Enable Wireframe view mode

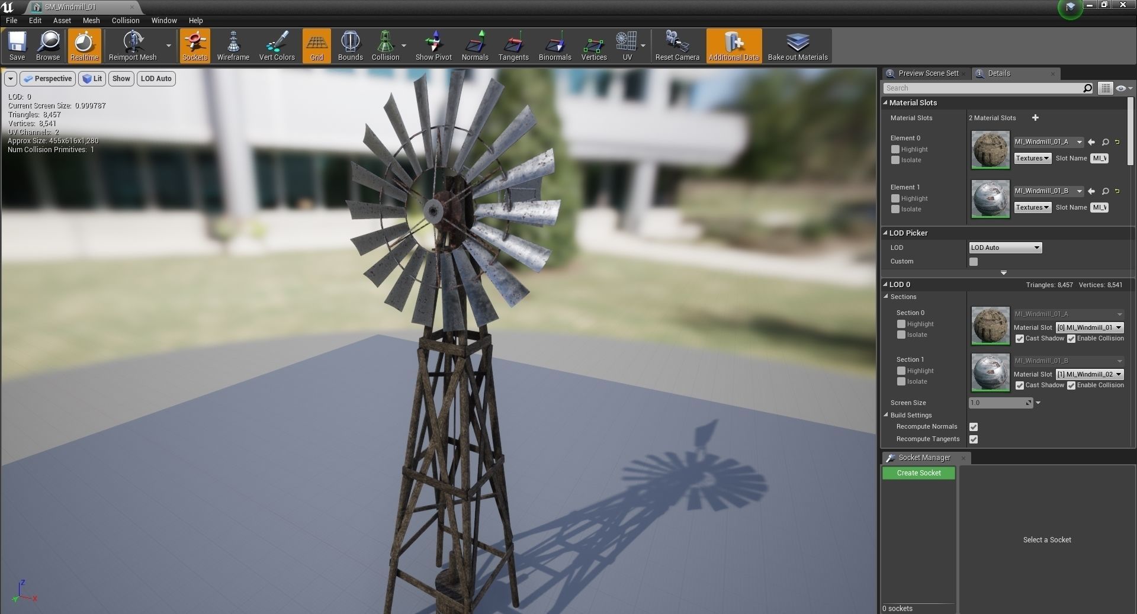click(x=233, y=46)
